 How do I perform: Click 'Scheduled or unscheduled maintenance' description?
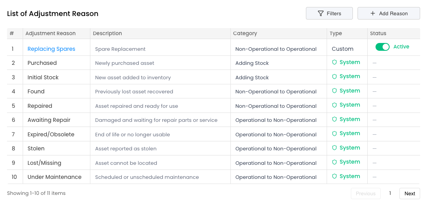(147, 177)
